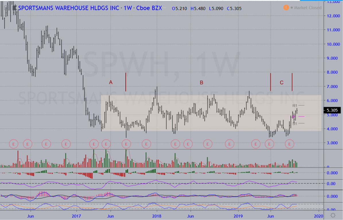
Task: Click the 5.305 current price label
Action: [x=332, y=110]
